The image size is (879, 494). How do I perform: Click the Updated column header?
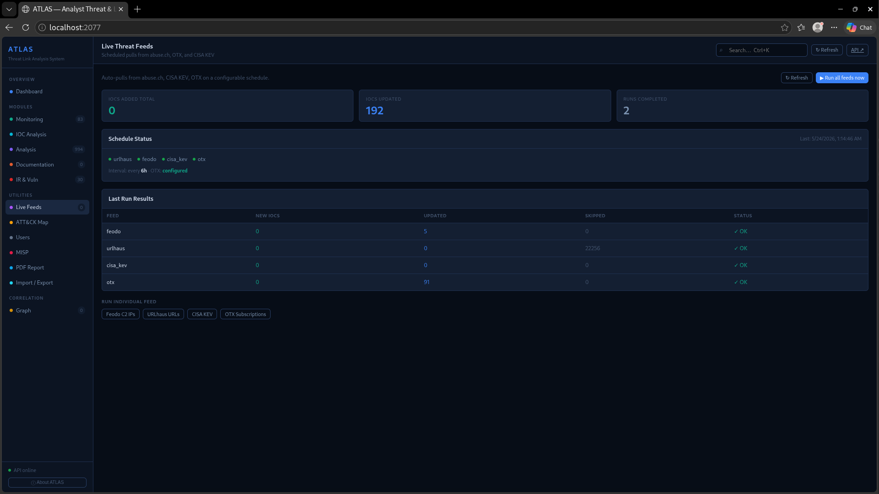coord(435,216)
